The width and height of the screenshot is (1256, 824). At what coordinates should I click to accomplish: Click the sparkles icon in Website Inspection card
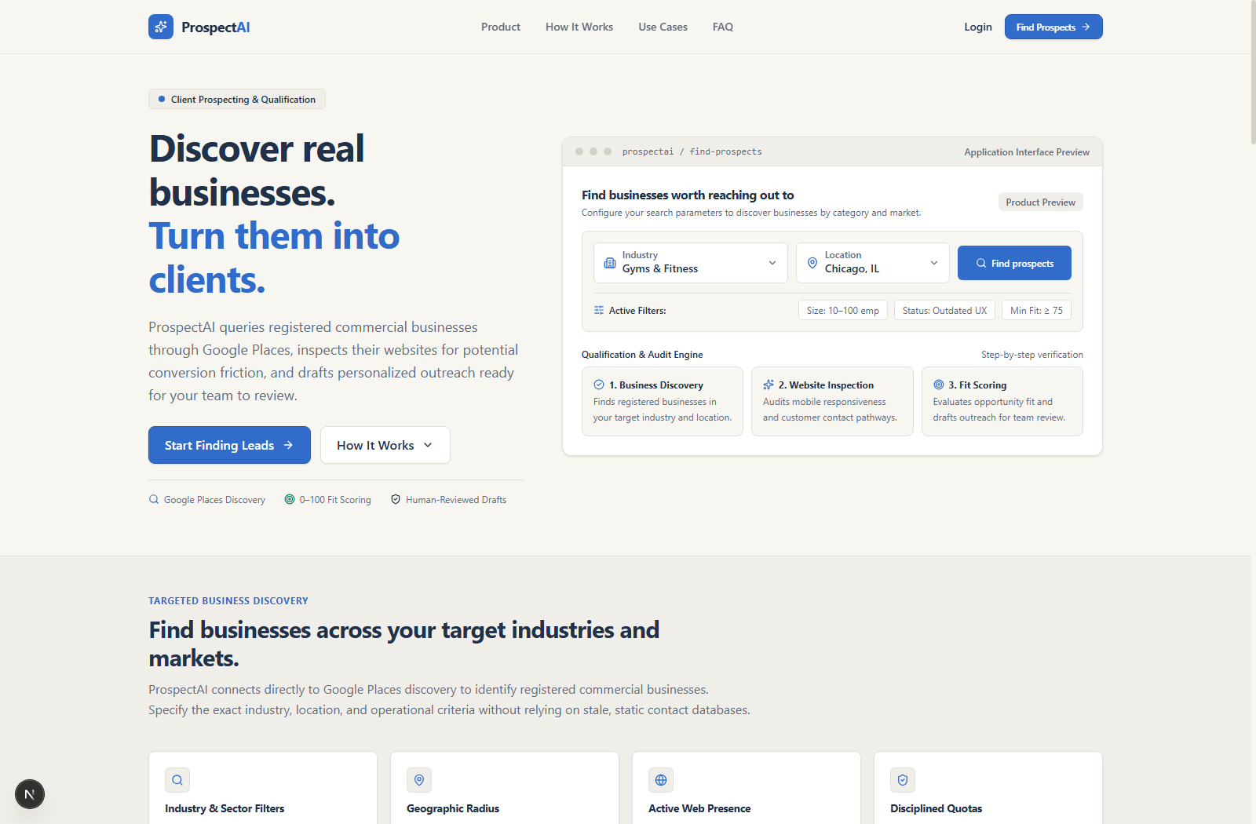[x=769, y=385]
